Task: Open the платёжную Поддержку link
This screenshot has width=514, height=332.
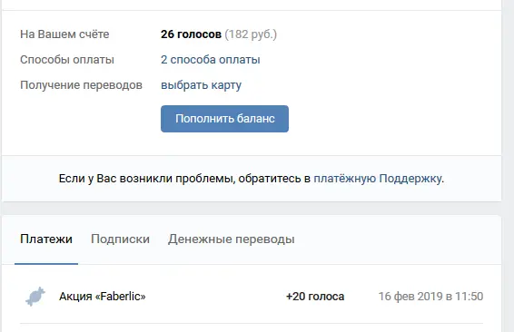Action: click(x=378, y=179)
